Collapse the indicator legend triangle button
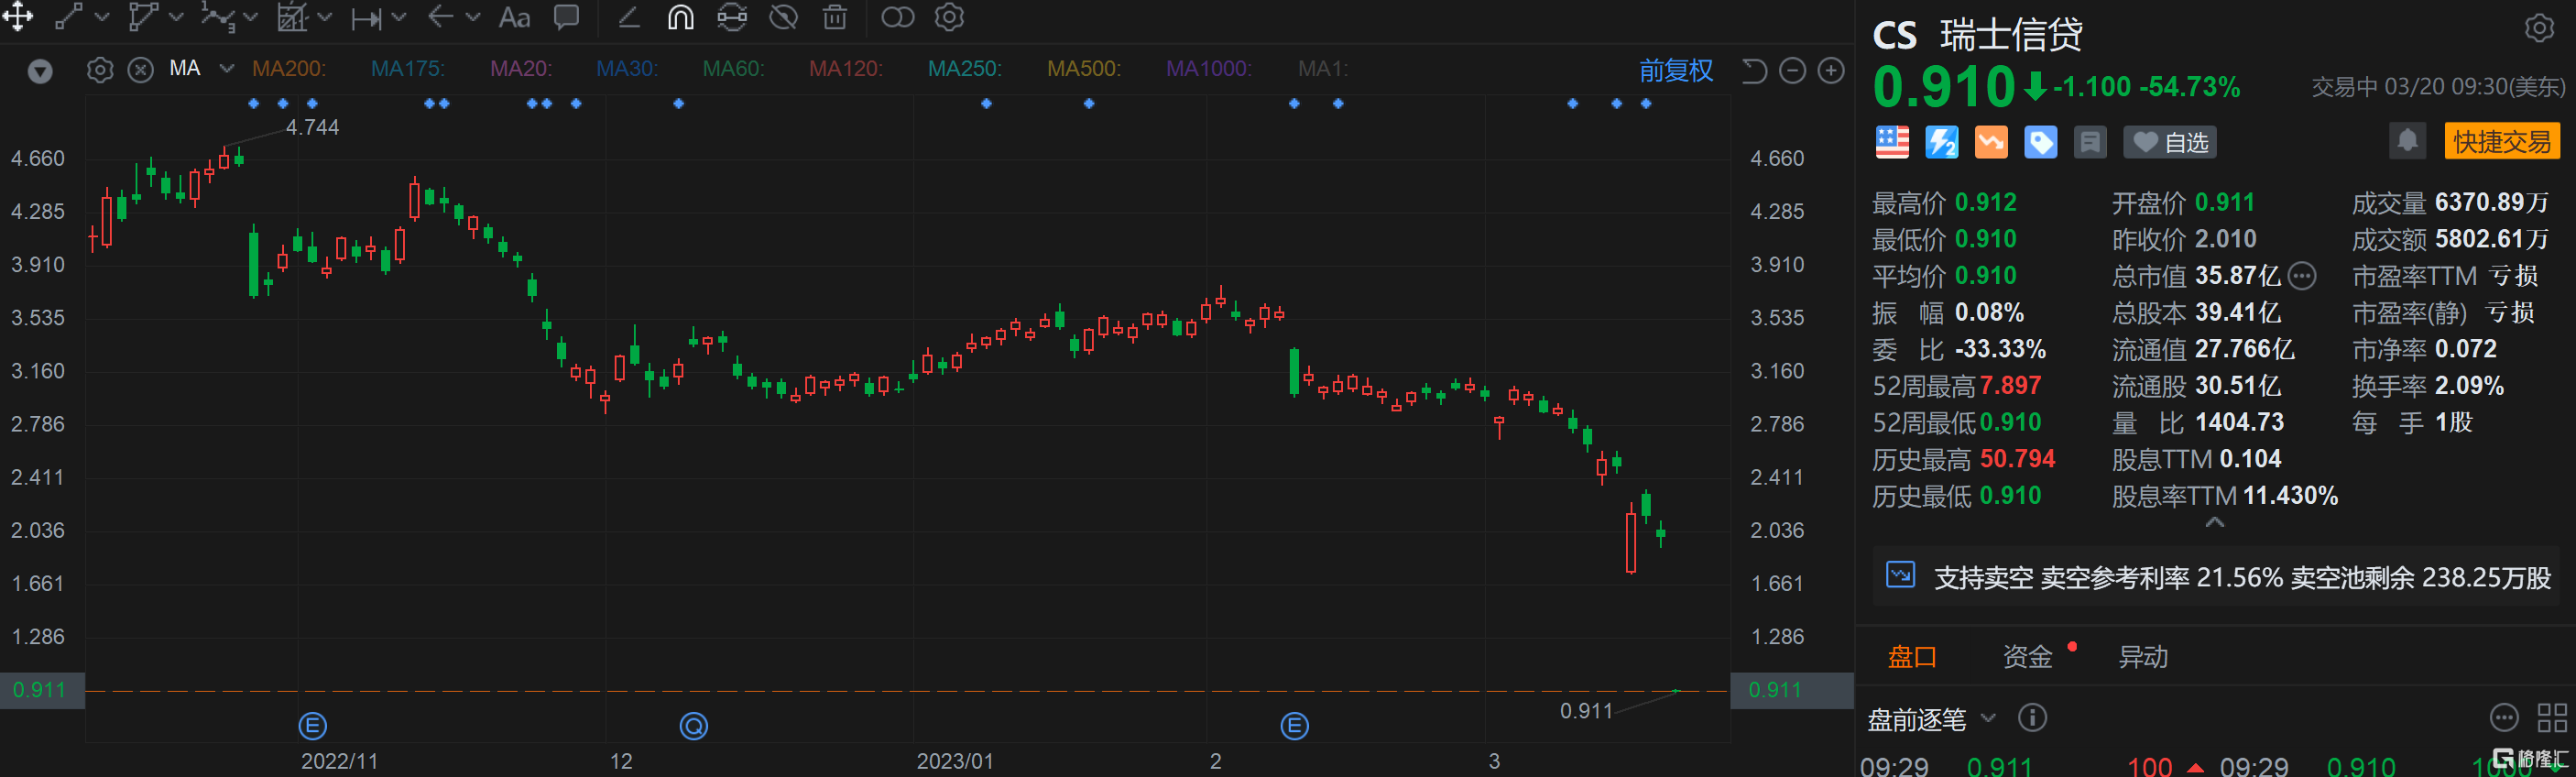This screenshot has width=2576, height=777. pos(40,71)
